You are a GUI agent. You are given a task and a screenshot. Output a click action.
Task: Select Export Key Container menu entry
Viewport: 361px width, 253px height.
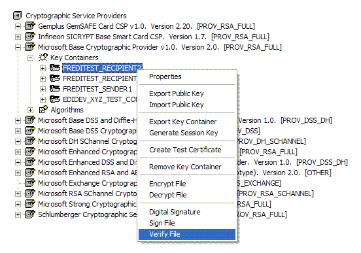[187, 122]
